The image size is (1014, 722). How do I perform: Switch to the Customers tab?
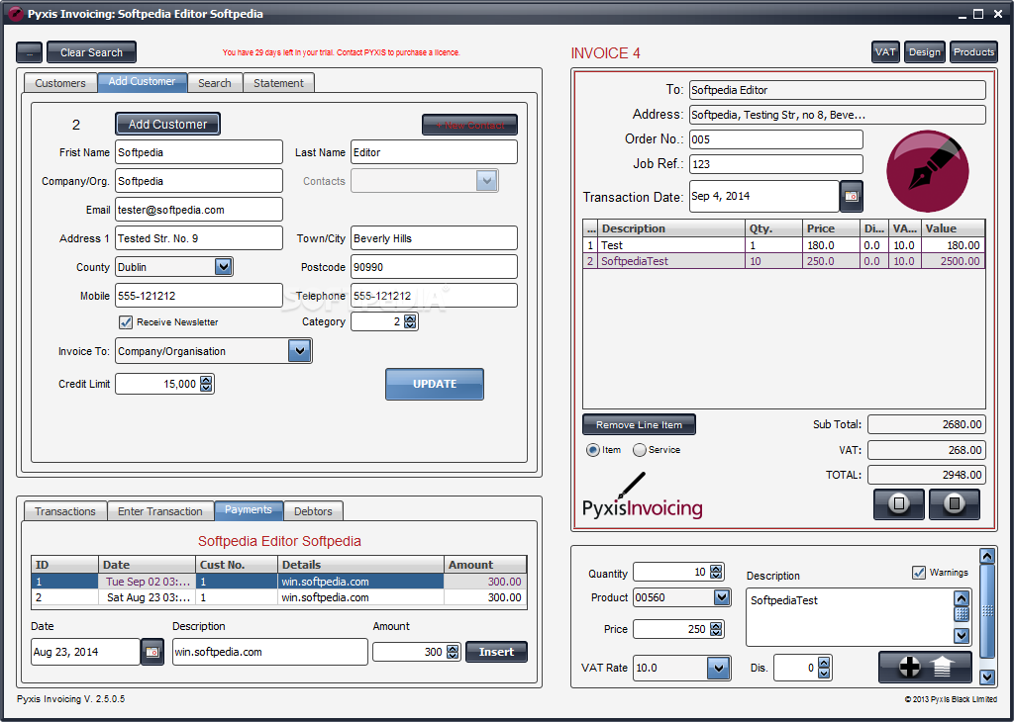tap(60, 83)
